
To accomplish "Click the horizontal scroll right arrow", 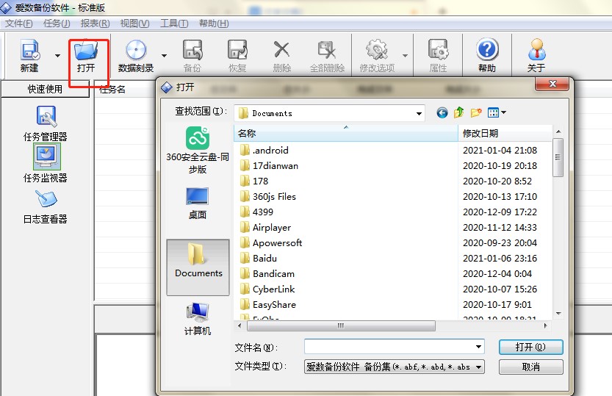I will tap(545, 325).
